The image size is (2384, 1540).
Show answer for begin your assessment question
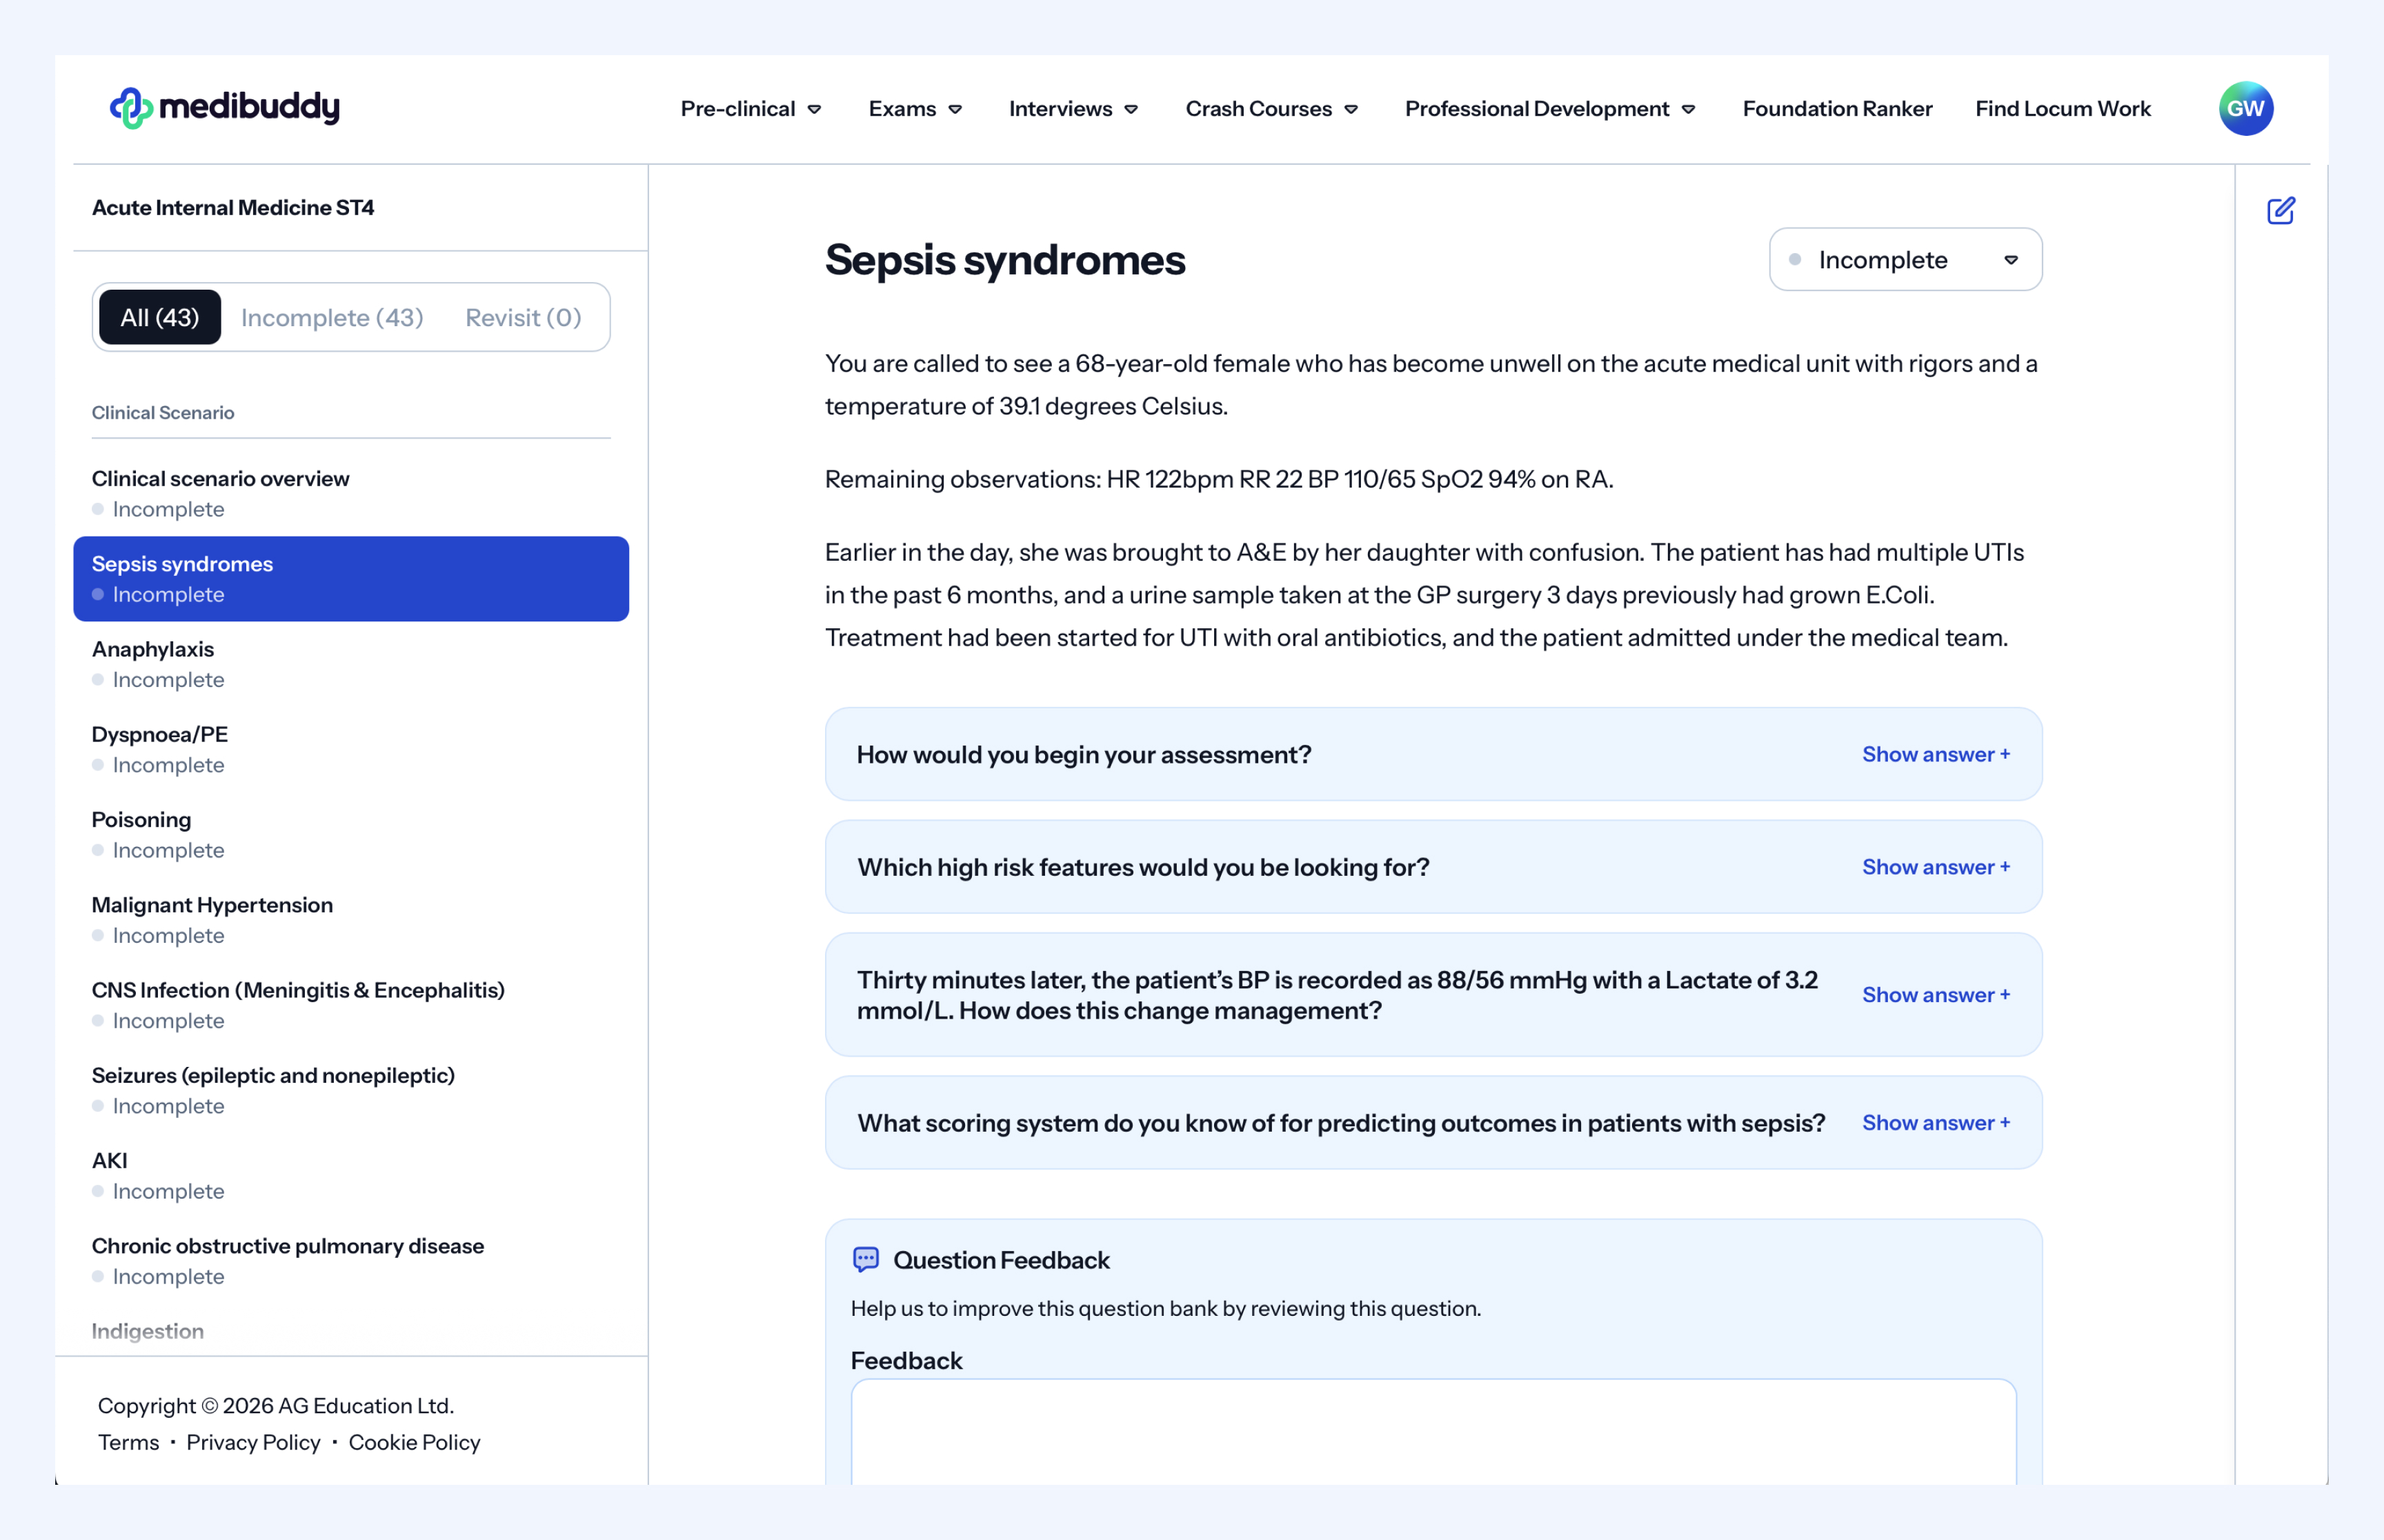[1935, 754]
